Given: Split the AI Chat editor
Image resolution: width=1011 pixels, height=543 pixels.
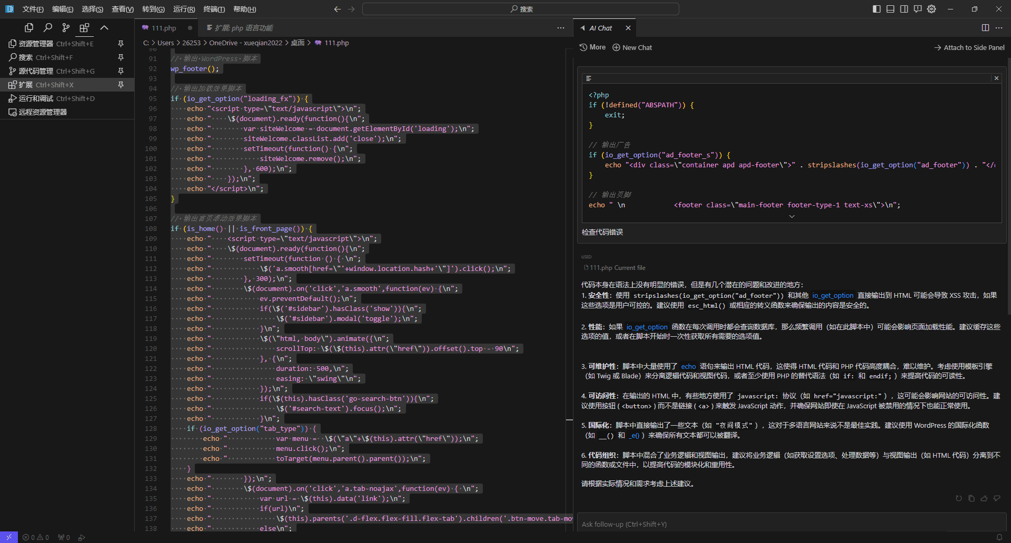Looking at the screenshot, I should point(985,28).
